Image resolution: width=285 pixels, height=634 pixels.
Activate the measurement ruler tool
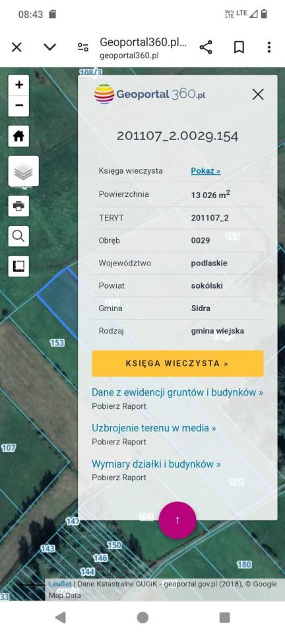click(18, 266)
